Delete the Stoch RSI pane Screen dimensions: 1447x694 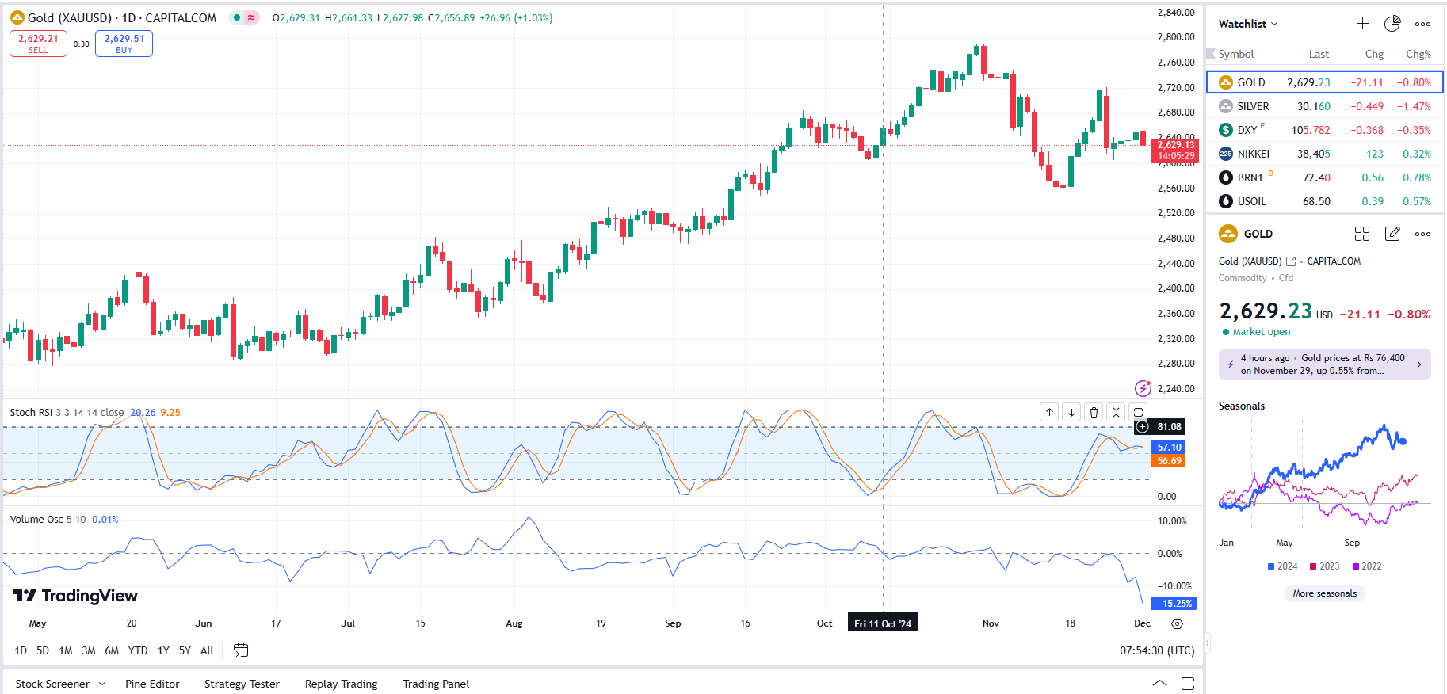pyautogui.click(x=1094, y=412)
